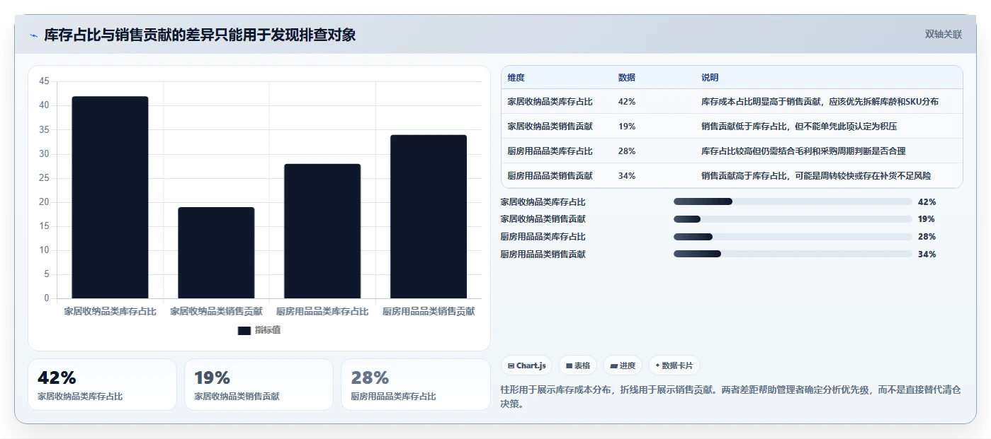Click the 说明 table column header
The width and height of the screenshot is (991, 439).
click(710, 78)
